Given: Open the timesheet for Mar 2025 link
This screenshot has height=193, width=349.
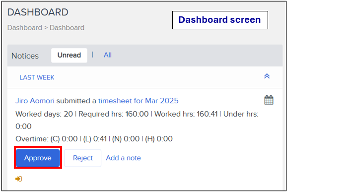Looking at the screenshot, I should 139,101.
